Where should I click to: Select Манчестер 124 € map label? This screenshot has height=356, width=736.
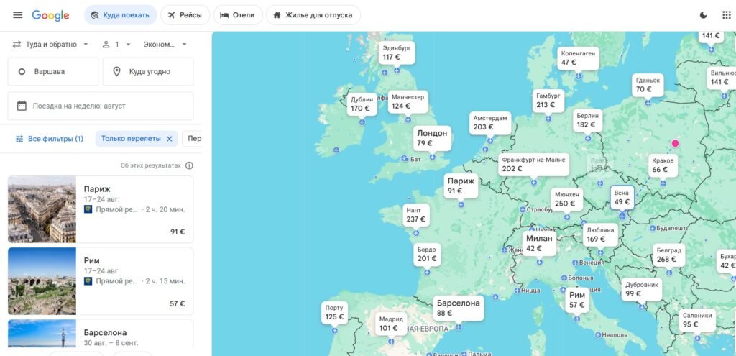point(408,102)
